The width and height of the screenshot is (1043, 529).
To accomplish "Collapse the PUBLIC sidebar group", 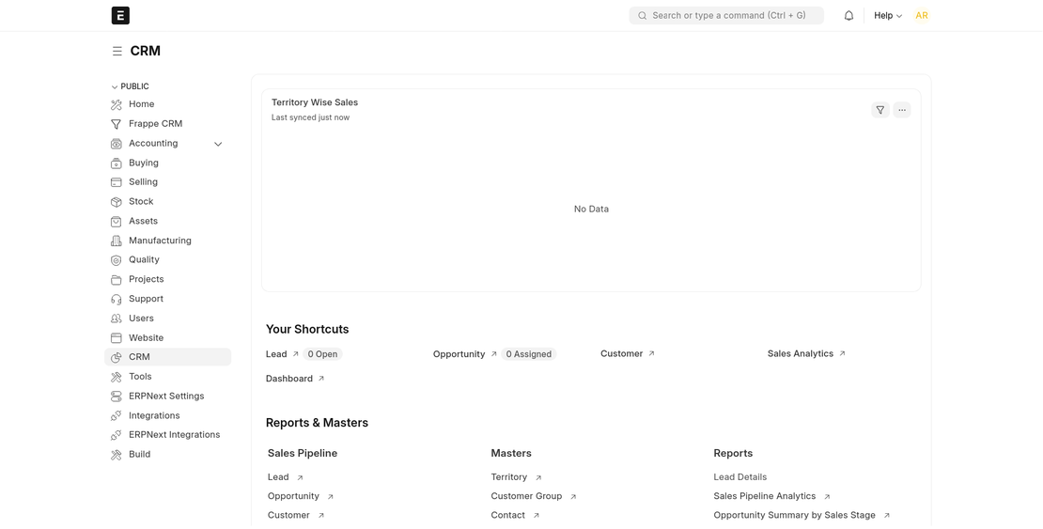I will click(x=115, y=86).
